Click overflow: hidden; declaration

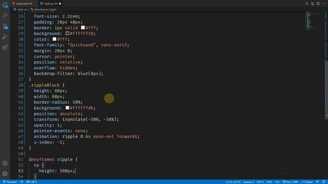pyautogui.click(x=55, y=68)
